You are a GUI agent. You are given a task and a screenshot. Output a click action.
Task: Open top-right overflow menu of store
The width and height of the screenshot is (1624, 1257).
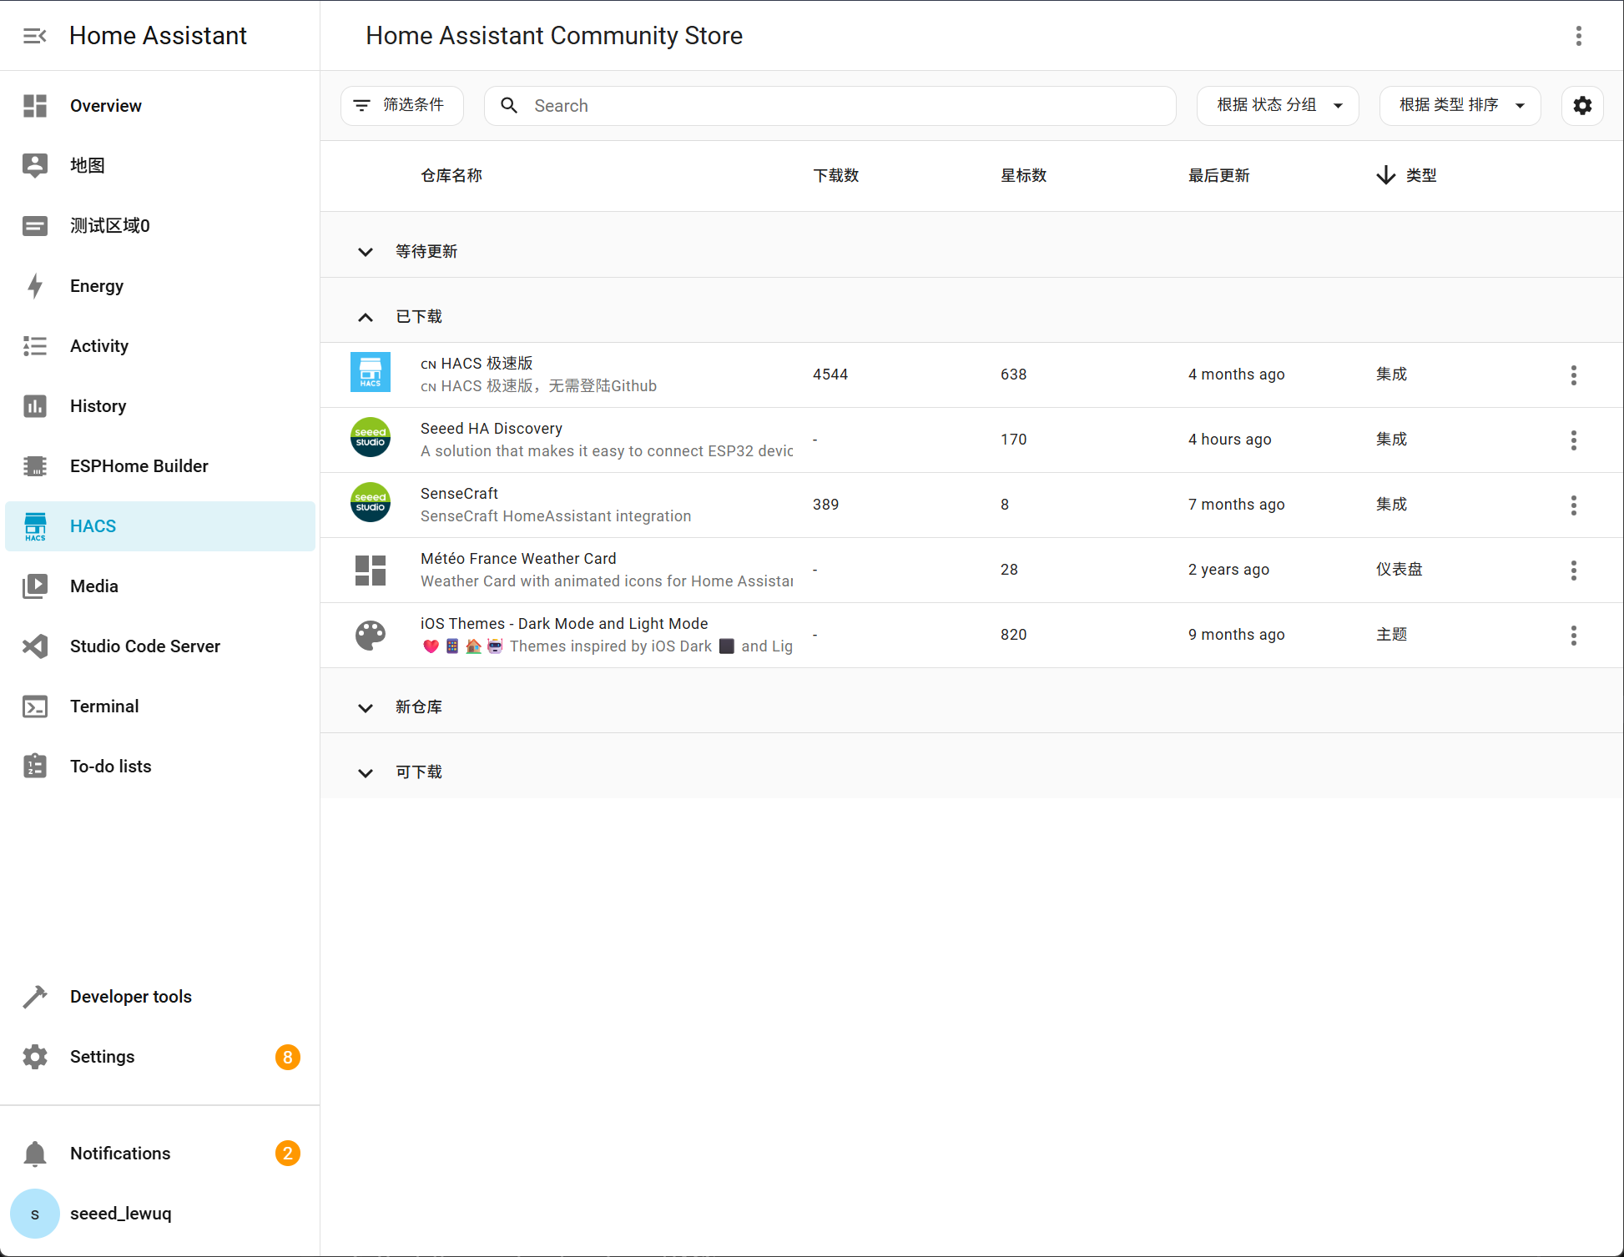(x=1578, y=36)
